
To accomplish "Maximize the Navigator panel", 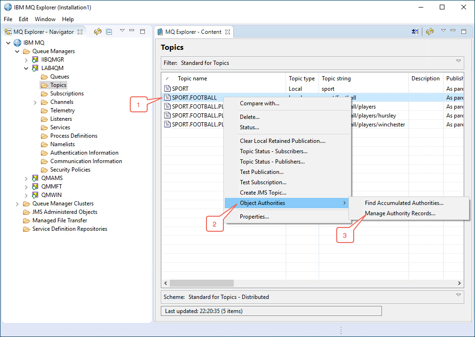I will [142, 31].
